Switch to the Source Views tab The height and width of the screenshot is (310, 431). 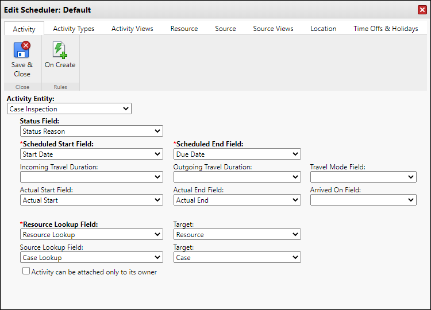(273, 29)
